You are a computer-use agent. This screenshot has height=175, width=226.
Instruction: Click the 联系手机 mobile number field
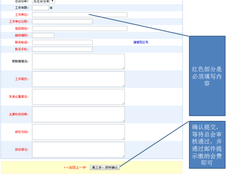point(62,49)
